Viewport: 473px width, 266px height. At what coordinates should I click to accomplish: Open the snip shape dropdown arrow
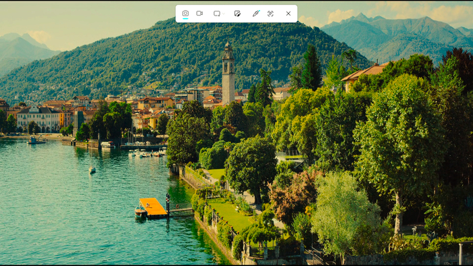tap(224, 14)
